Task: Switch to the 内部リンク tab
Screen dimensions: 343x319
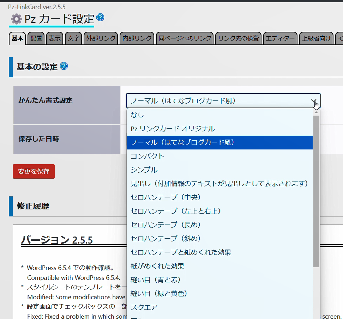Action: [x=137, y=38]
